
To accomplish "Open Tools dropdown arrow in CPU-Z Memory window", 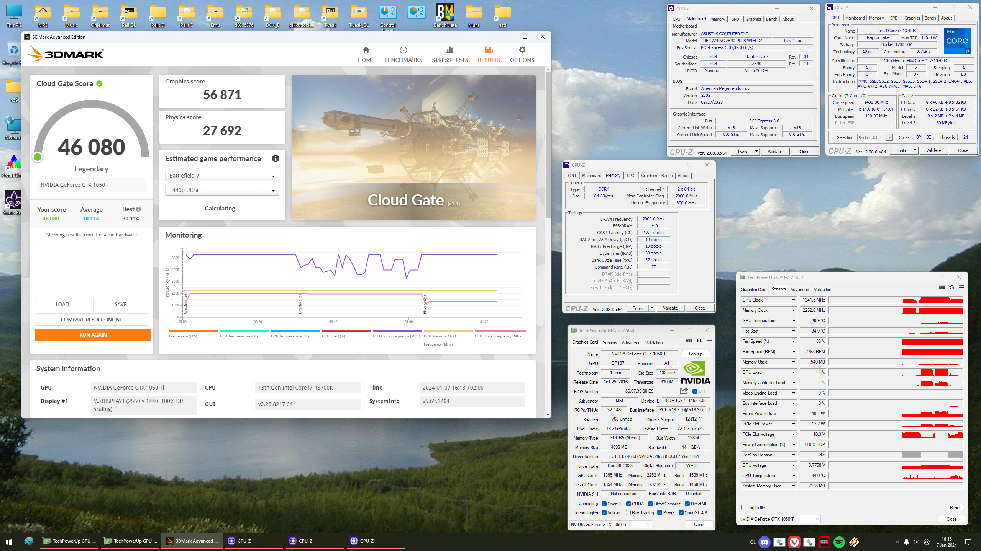I will (x=651, y=308).
